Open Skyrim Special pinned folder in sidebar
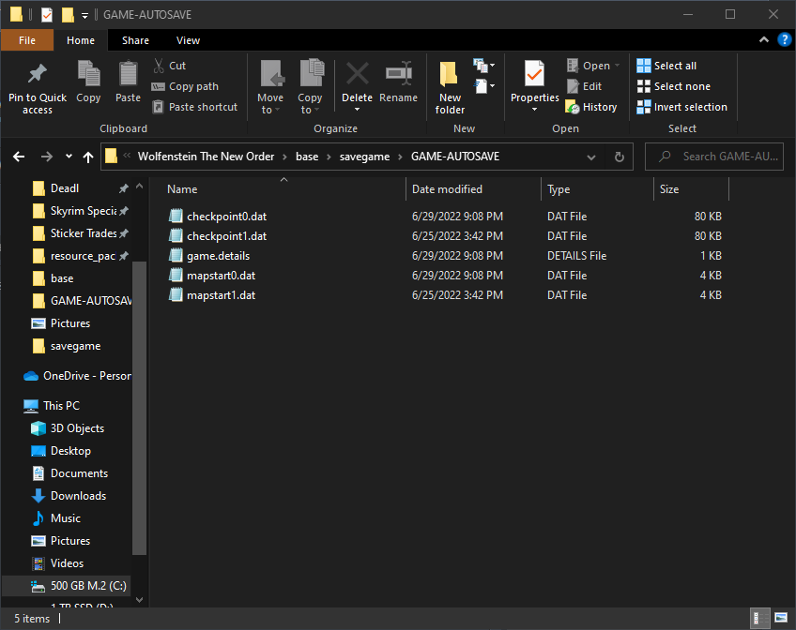The image size is (796, 630). pyautogui.click(x=80, y=211)
